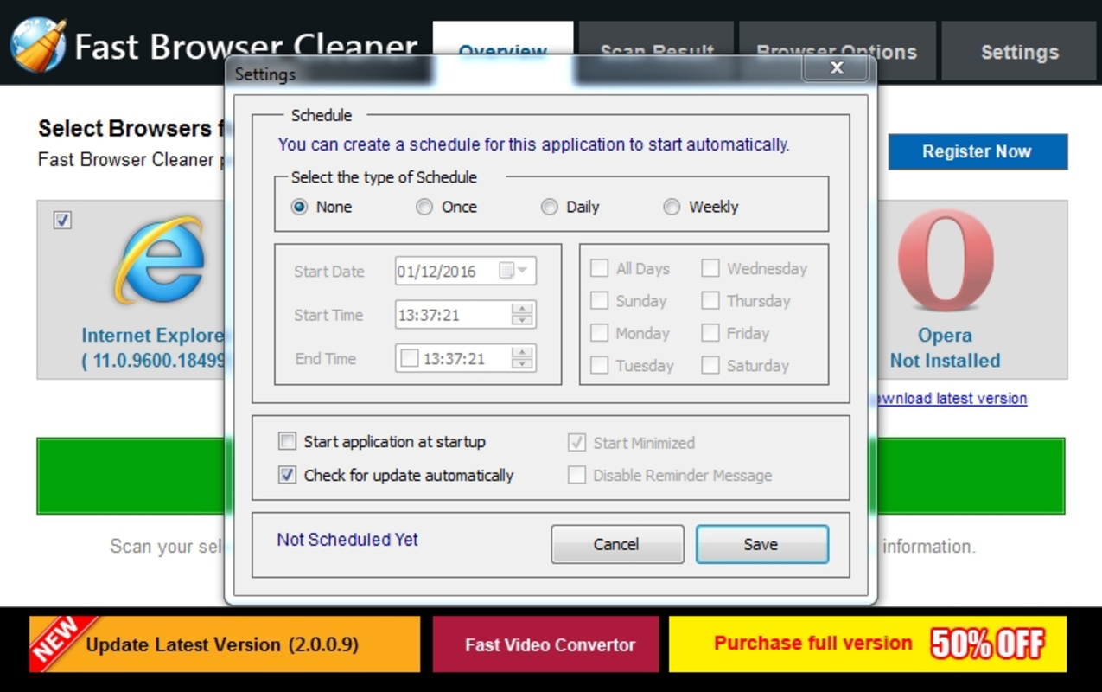Toggle Disable Reminder Message checkbox
1102x692 pixels.
(576, 475)
